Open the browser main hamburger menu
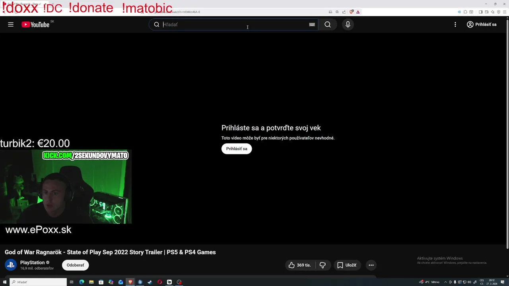Image resolution: width=509 pixels, height=286 pixels. 505,12
